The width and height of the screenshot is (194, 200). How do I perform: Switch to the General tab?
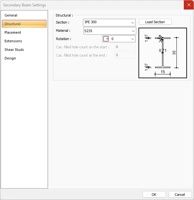click(11, 15)
